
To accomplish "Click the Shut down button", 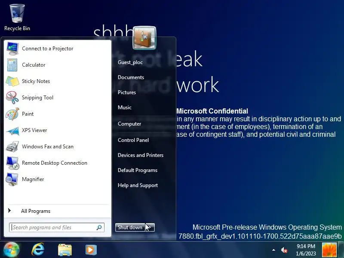I will pyautogui.click(x=130, y=227).
